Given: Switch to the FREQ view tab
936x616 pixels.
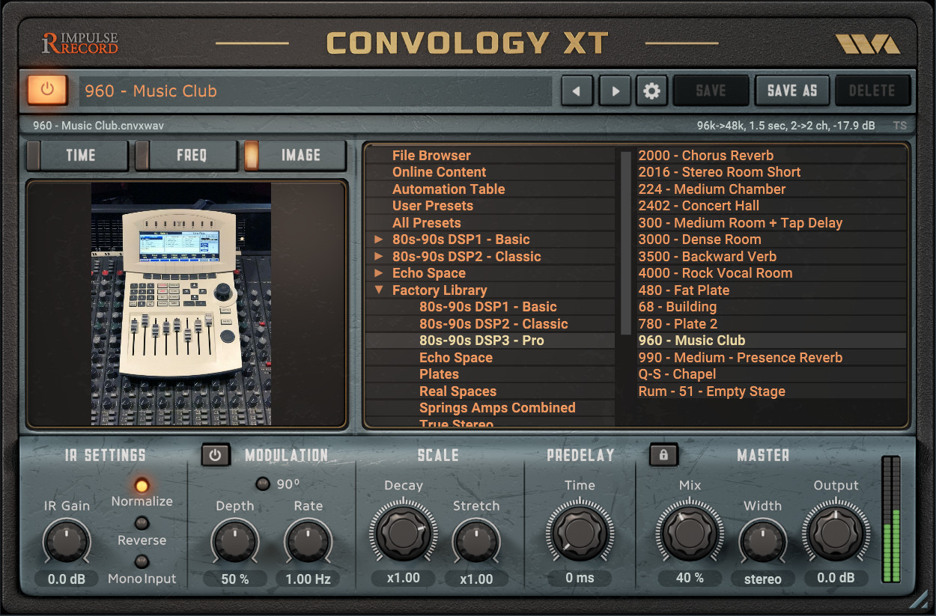Looking at the screenshot, I should tap(189, 155).
